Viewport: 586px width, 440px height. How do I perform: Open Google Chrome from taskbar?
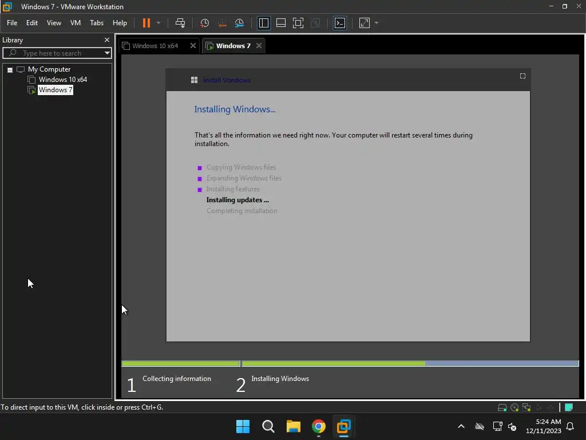point(318,426)
